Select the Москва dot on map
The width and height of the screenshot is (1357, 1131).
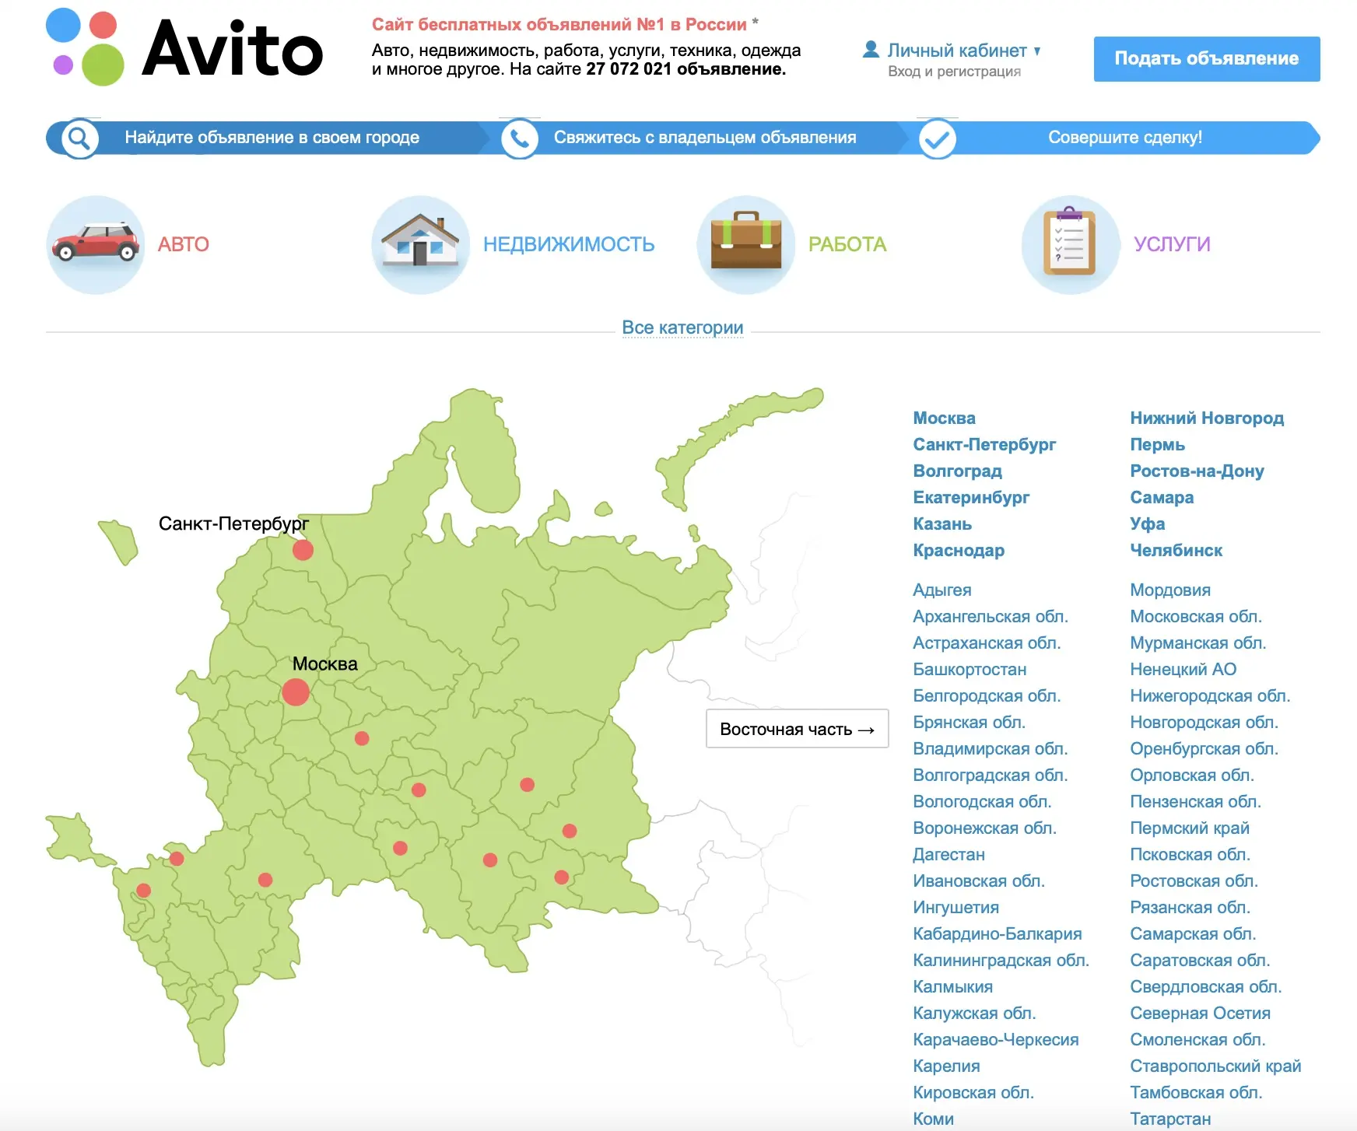pos(296,692)
